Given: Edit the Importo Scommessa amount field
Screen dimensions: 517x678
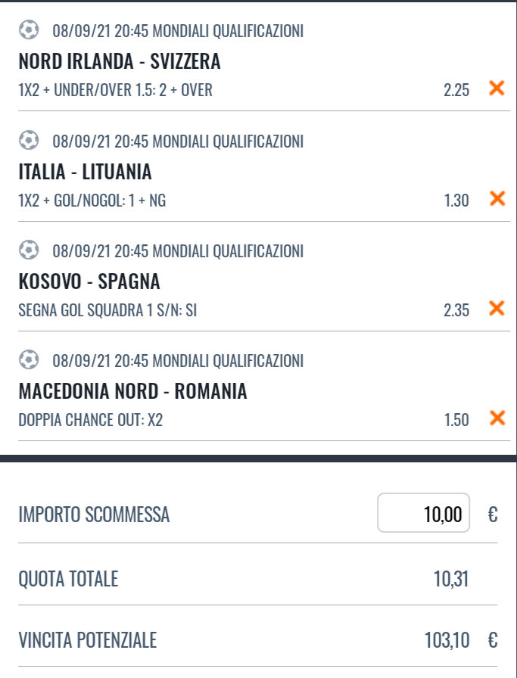Looking at the screenshot, I should coord(423,513).
